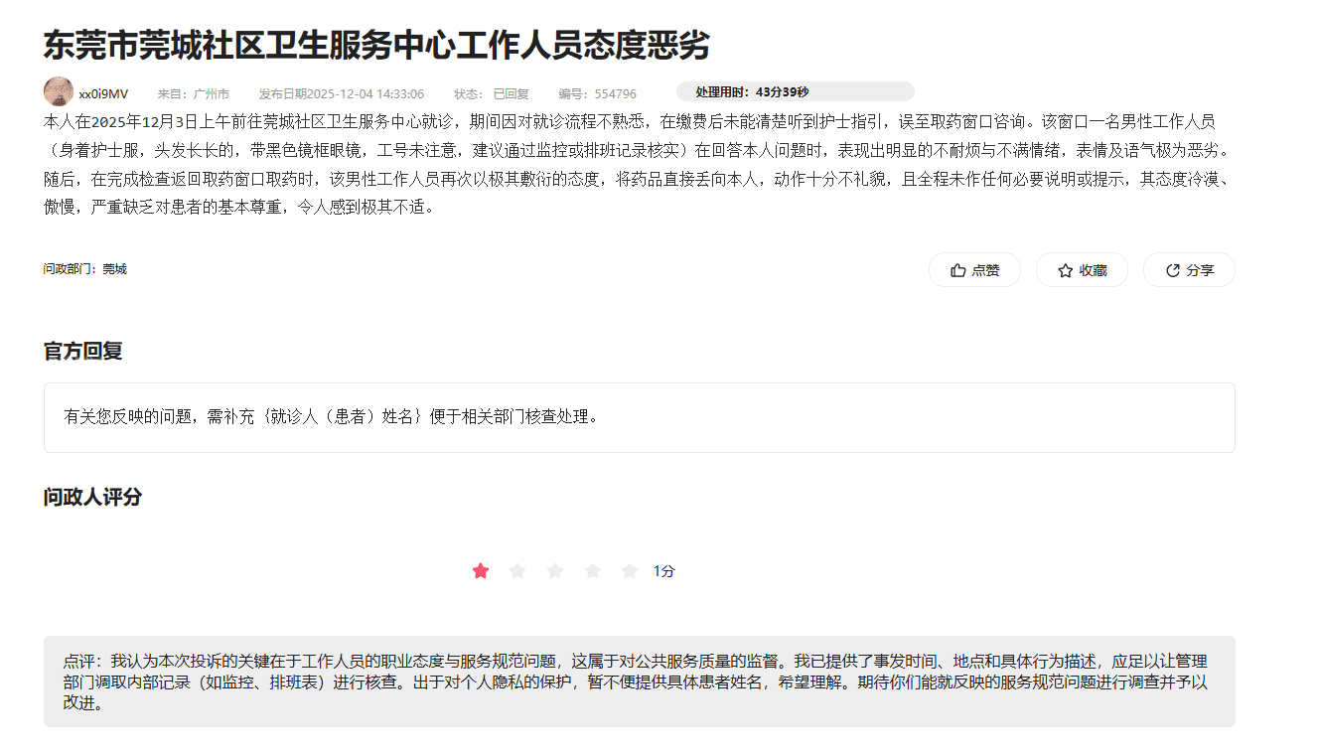This screenshot has width=1318, height=756.
Task: Click the star icon in the 收藏 button
Action: (x=1066, y=270)
